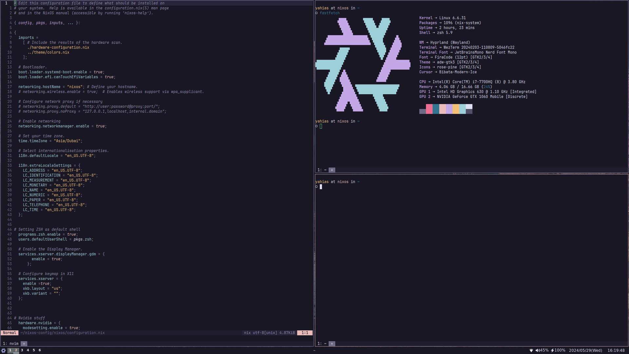Open new tab in fastfetch terminal window

point(332,170)
